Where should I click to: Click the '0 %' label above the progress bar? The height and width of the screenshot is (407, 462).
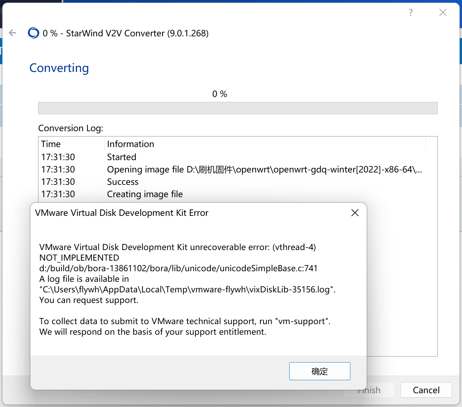220,94
